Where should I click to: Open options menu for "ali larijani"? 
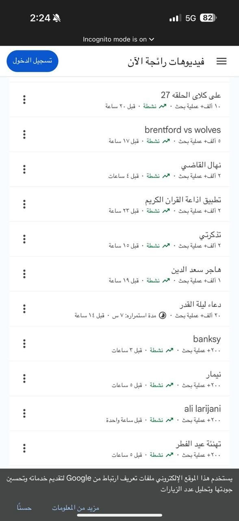coord(24,413)
